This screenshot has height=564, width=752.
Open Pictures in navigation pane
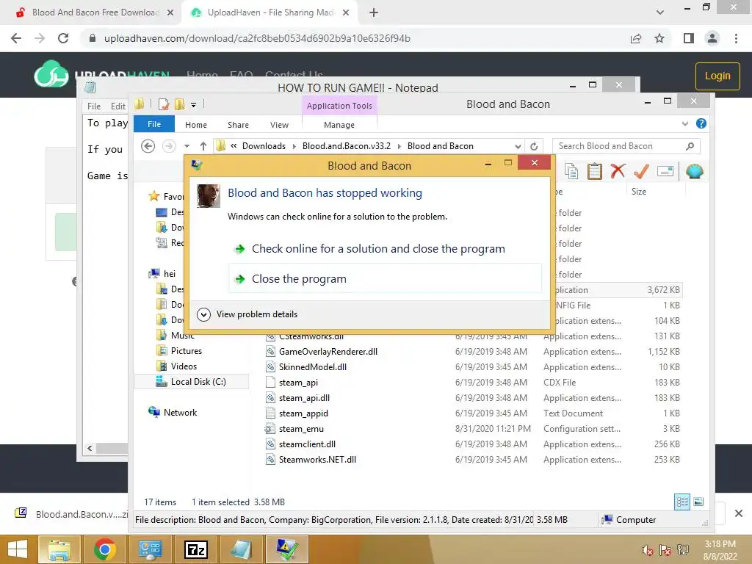coord(186,350)
